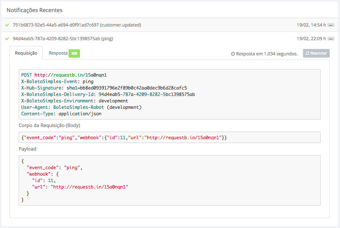Click X-BoletoSimples-Delivery-Id value
Viewport: 340px width, 228px height.
pos(147,94)
